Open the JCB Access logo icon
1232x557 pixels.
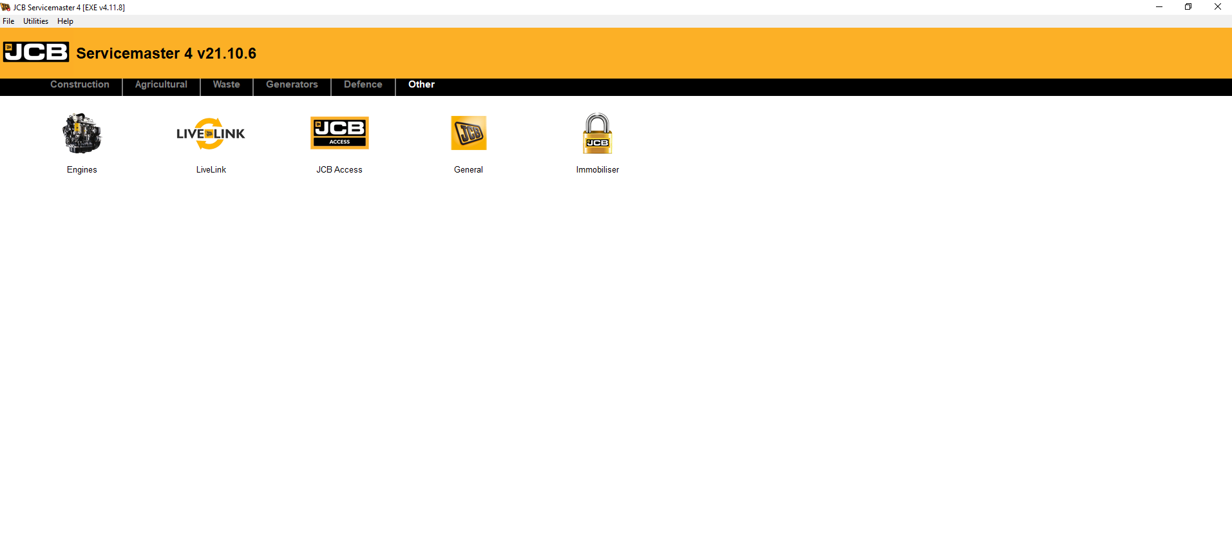(339, 133)
